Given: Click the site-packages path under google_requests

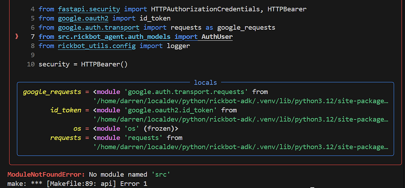Looking at the screenshot, I should pyautogui.click(x=241, y=101).
